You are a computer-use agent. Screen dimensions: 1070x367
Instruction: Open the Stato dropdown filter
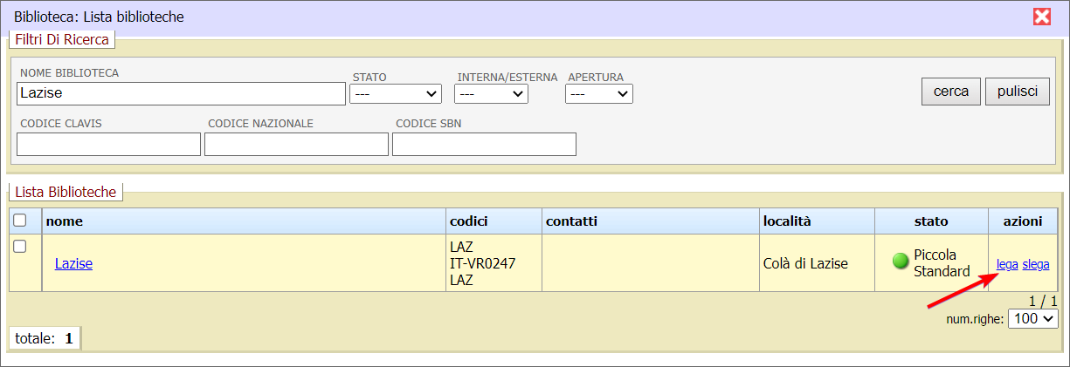click(x=396, y=93)
